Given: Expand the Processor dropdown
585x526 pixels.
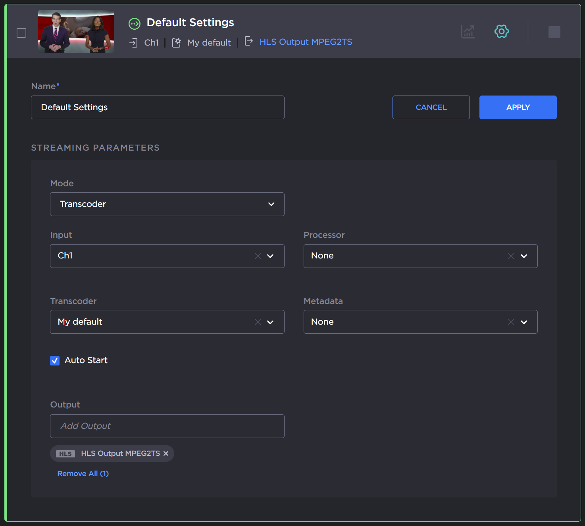Looking at the screenshot, I should click(x=524, y=256).
